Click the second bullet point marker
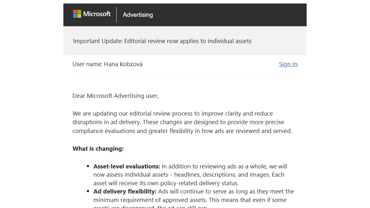The height and width of the screenshot is (208, 370). coord(88,191)
